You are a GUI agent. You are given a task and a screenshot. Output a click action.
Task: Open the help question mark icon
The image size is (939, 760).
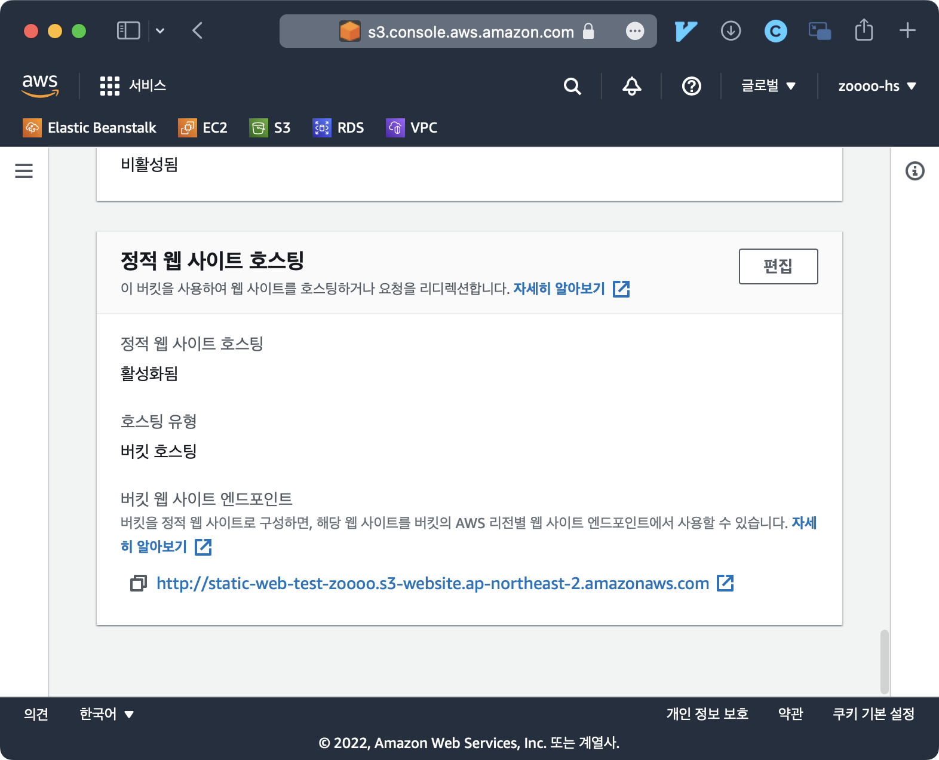click(x=691, y=86)
